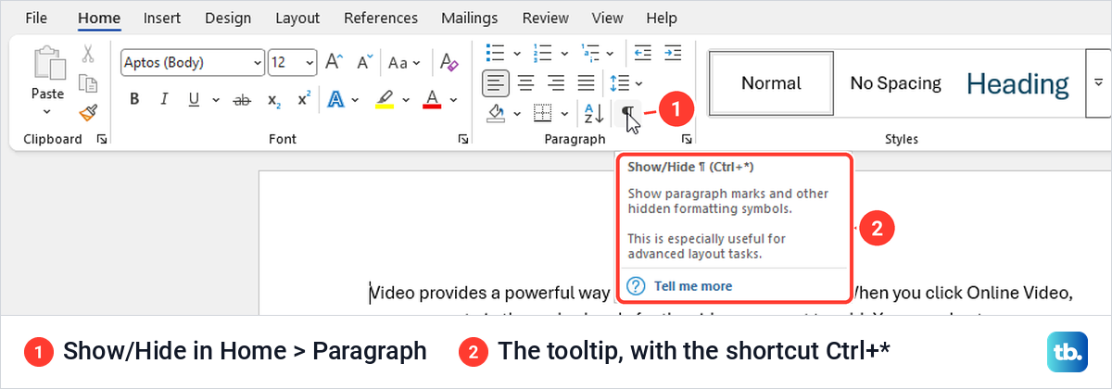Viewport: 1112px width, 389px height.
Task: Increase font size with larger A
Action: click(x=334, y=63)
